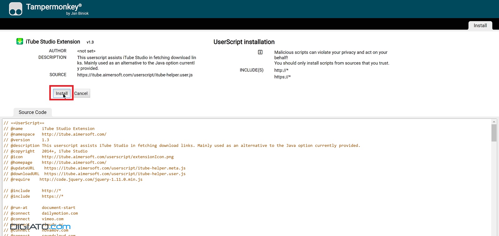499x236 pixels.
Task: Click the @homepage code line
Action: pyautogui.click(x=55, y=162)
